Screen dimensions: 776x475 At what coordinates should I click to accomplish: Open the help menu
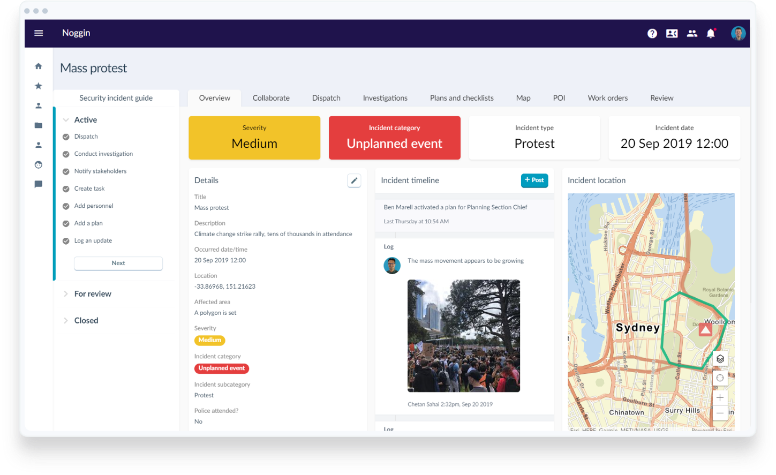[652, 33]
